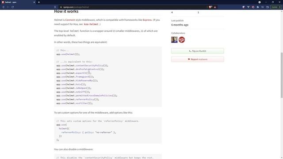
Task: Open the Brave wallet icon
Action: tap(268, 7)
